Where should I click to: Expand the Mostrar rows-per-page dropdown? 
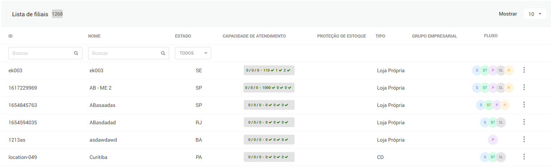[x=535, y=14]
